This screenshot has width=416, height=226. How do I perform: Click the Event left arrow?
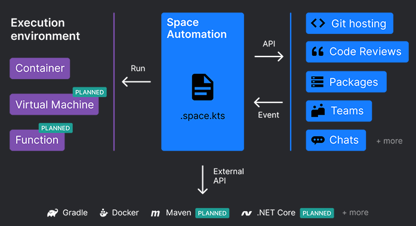coord(268,102)
